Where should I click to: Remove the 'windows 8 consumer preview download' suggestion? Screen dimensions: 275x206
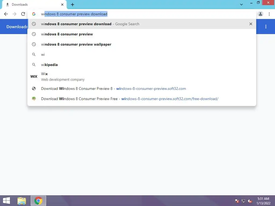click(251, 24)
